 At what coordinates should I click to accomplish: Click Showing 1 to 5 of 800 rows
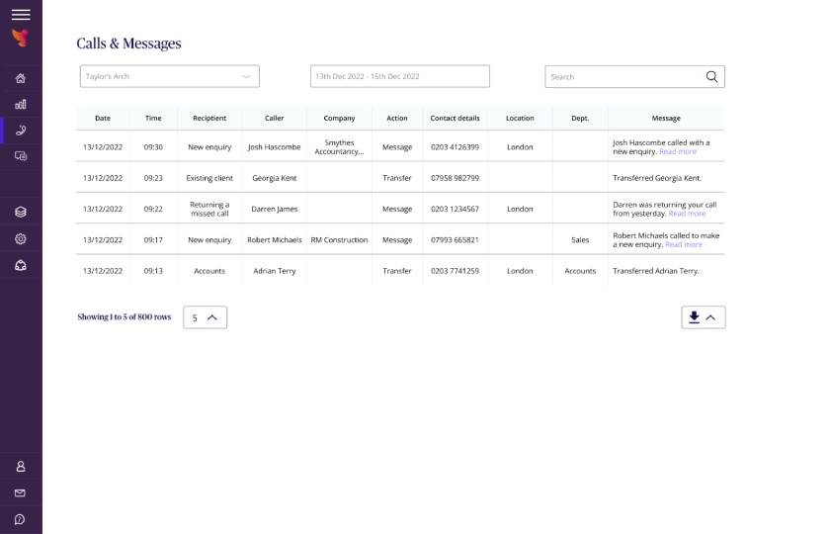124,316
